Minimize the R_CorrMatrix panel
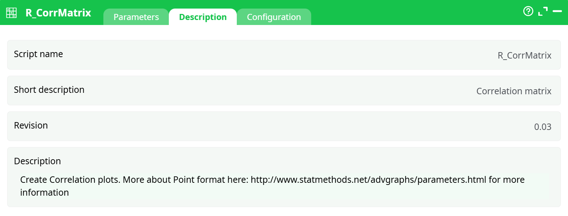The image size is (568, 216). [557, 11]
